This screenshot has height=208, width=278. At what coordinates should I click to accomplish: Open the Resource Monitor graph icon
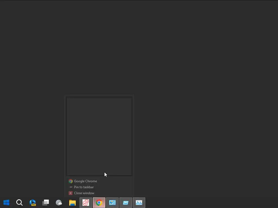(x=139, y=203)
